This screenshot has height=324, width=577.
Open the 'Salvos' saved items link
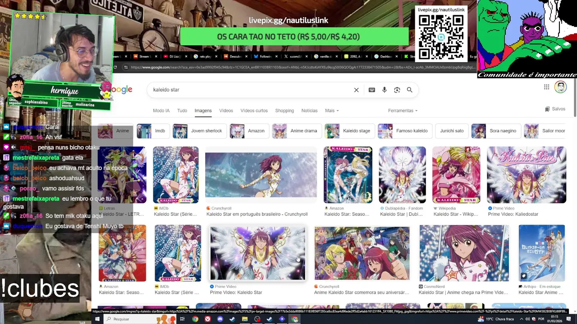tap(555, 109)
